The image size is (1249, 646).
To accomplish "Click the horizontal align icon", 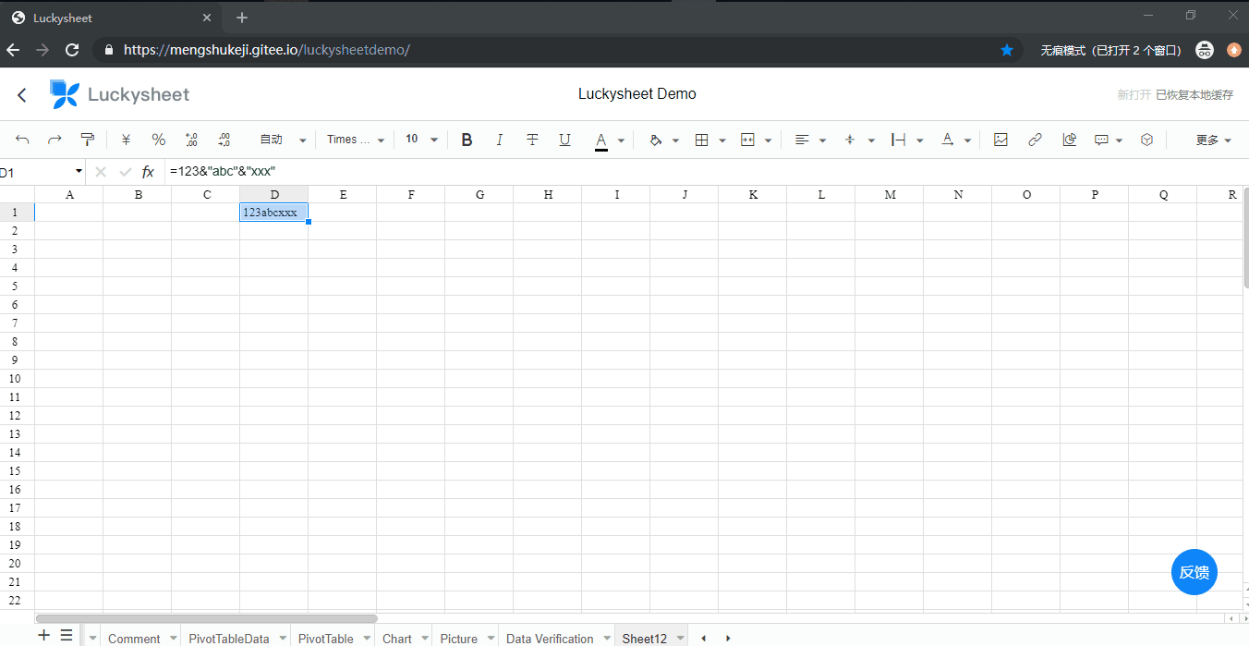I will (x=802, y=140).
